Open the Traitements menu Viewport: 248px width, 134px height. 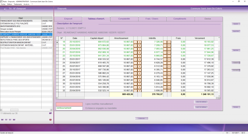tap(18, 4)
